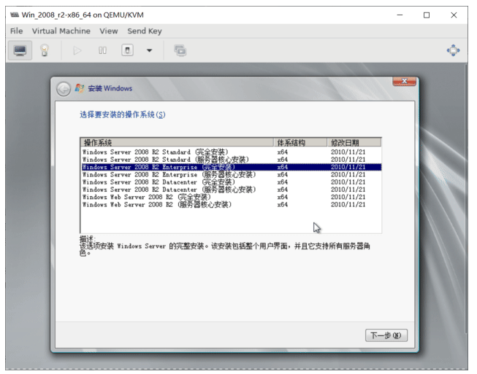Pause the virtual machine
The image size is (477, 374).
pyautogui.click(x=102, y=50)
